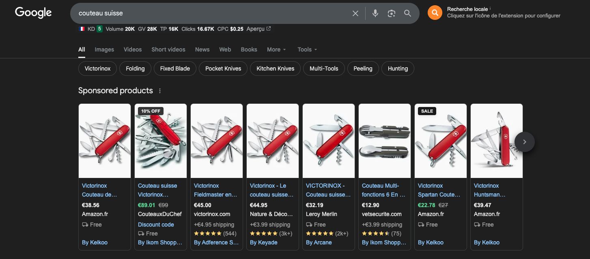Open VICTORINOX - Couteau suisse Leroy Merlin link

pos(328,190)
